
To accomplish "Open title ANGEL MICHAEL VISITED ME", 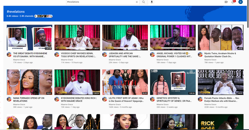I will [174, 55].
